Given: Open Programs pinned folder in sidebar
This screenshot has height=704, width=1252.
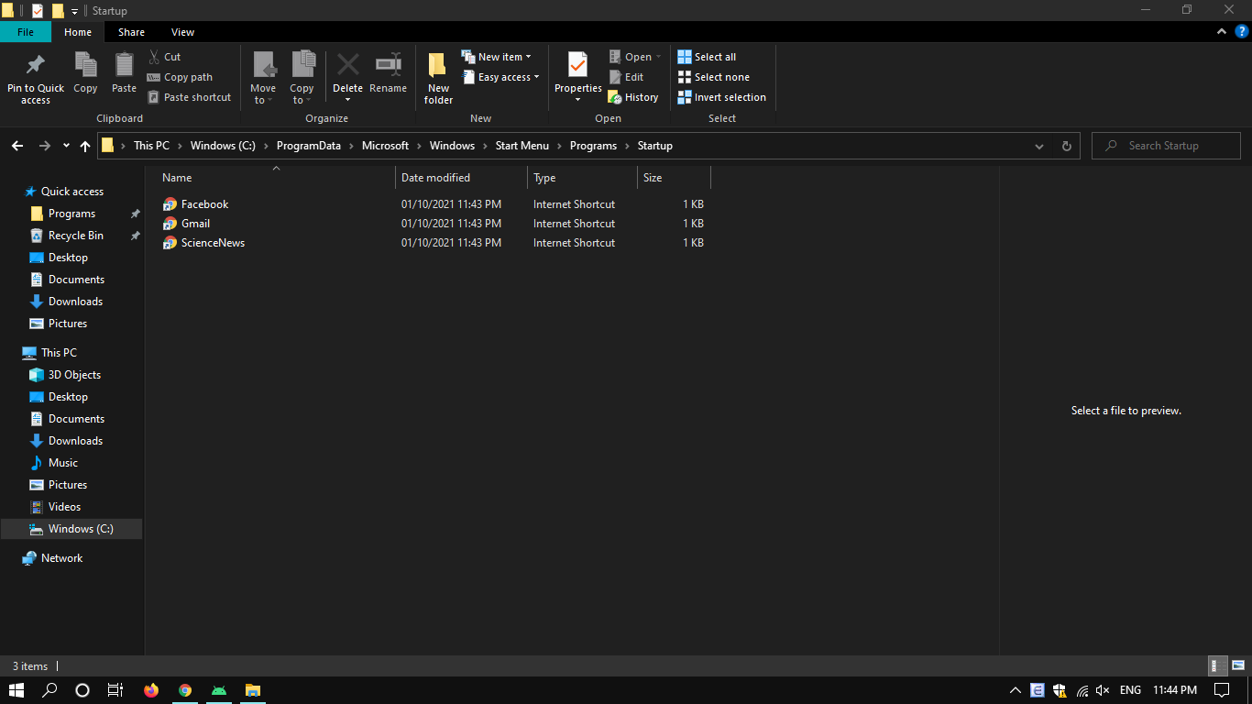Looking at the screenshot, I should pyautogui.click(x=71, y=214).
